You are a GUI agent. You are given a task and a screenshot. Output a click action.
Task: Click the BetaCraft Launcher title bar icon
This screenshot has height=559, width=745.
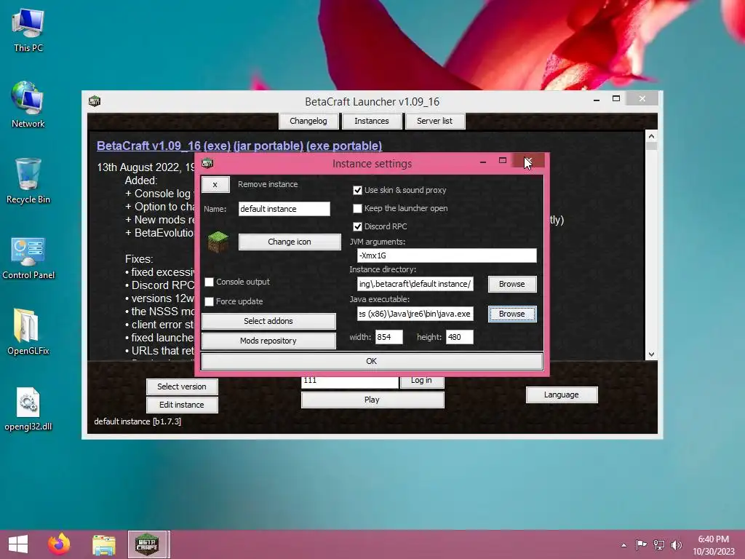pos(95,101)
